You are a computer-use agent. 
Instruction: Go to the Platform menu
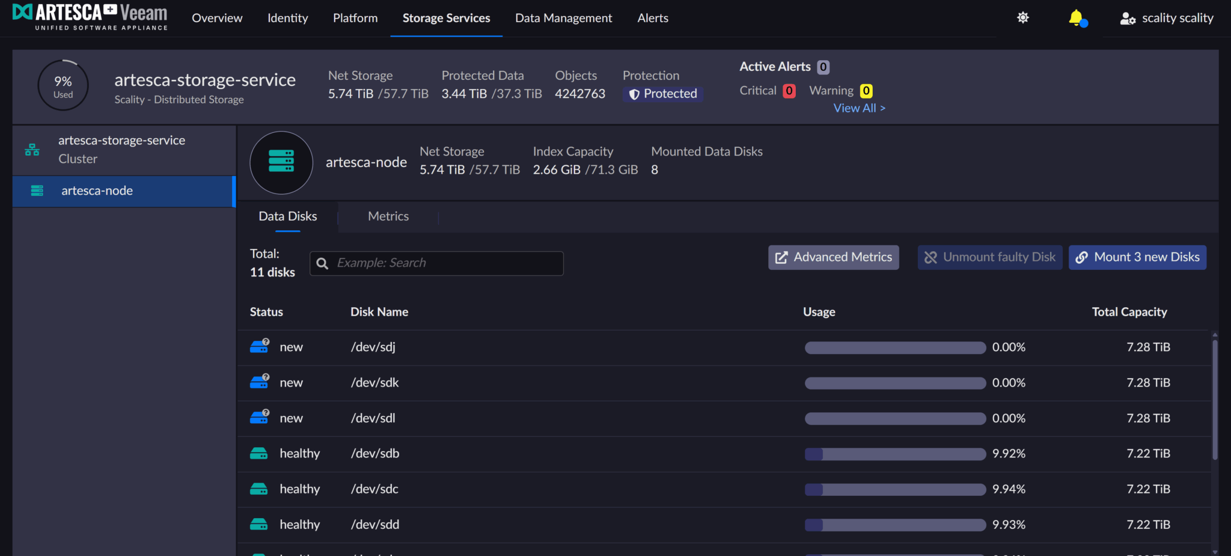pyautogui.click(x=355, y=18)
